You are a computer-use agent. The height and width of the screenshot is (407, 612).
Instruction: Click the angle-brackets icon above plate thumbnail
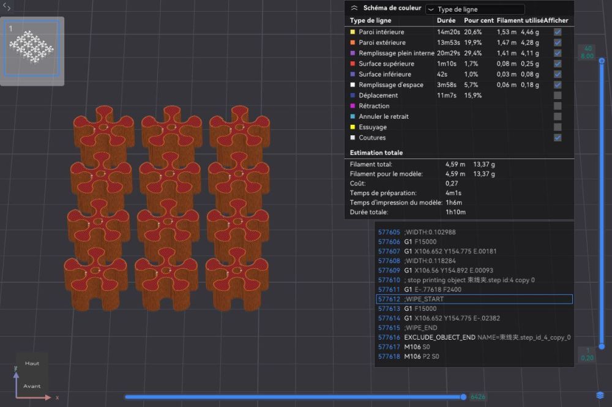(7, 7)
